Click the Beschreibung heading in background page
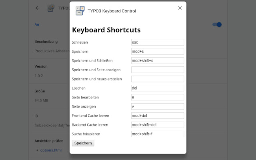This screenshot has height=160, width=256. click(x=46, y=42)
